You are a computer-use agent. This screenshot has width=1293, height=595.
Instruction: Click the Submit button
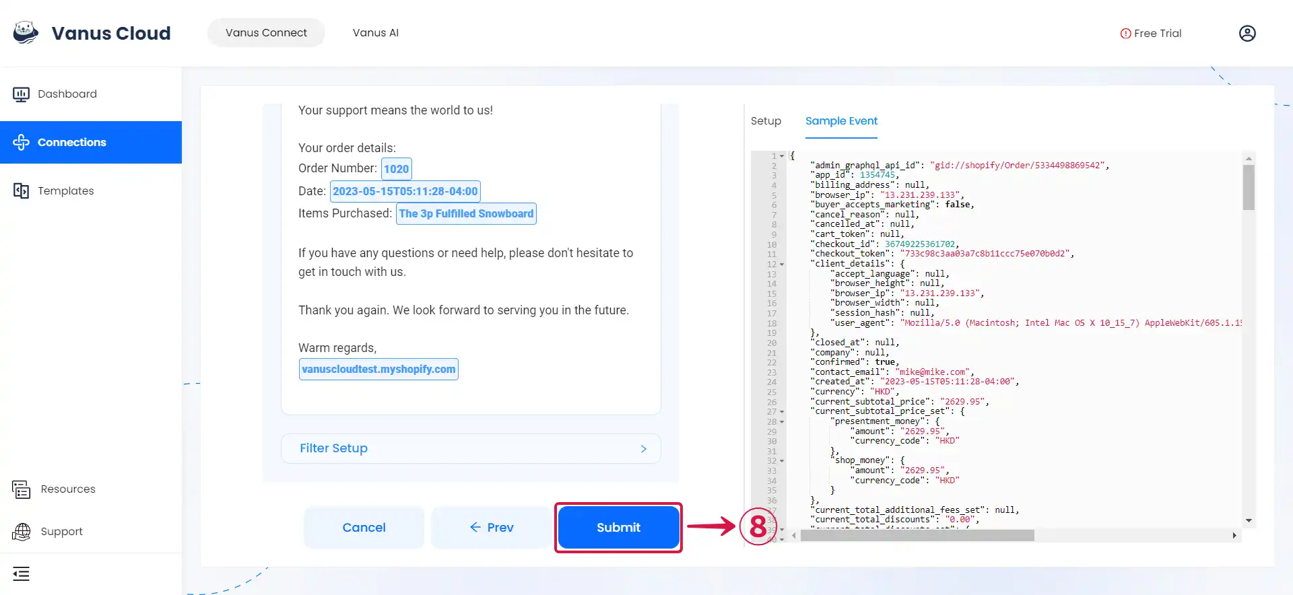(x=618, y=528)
